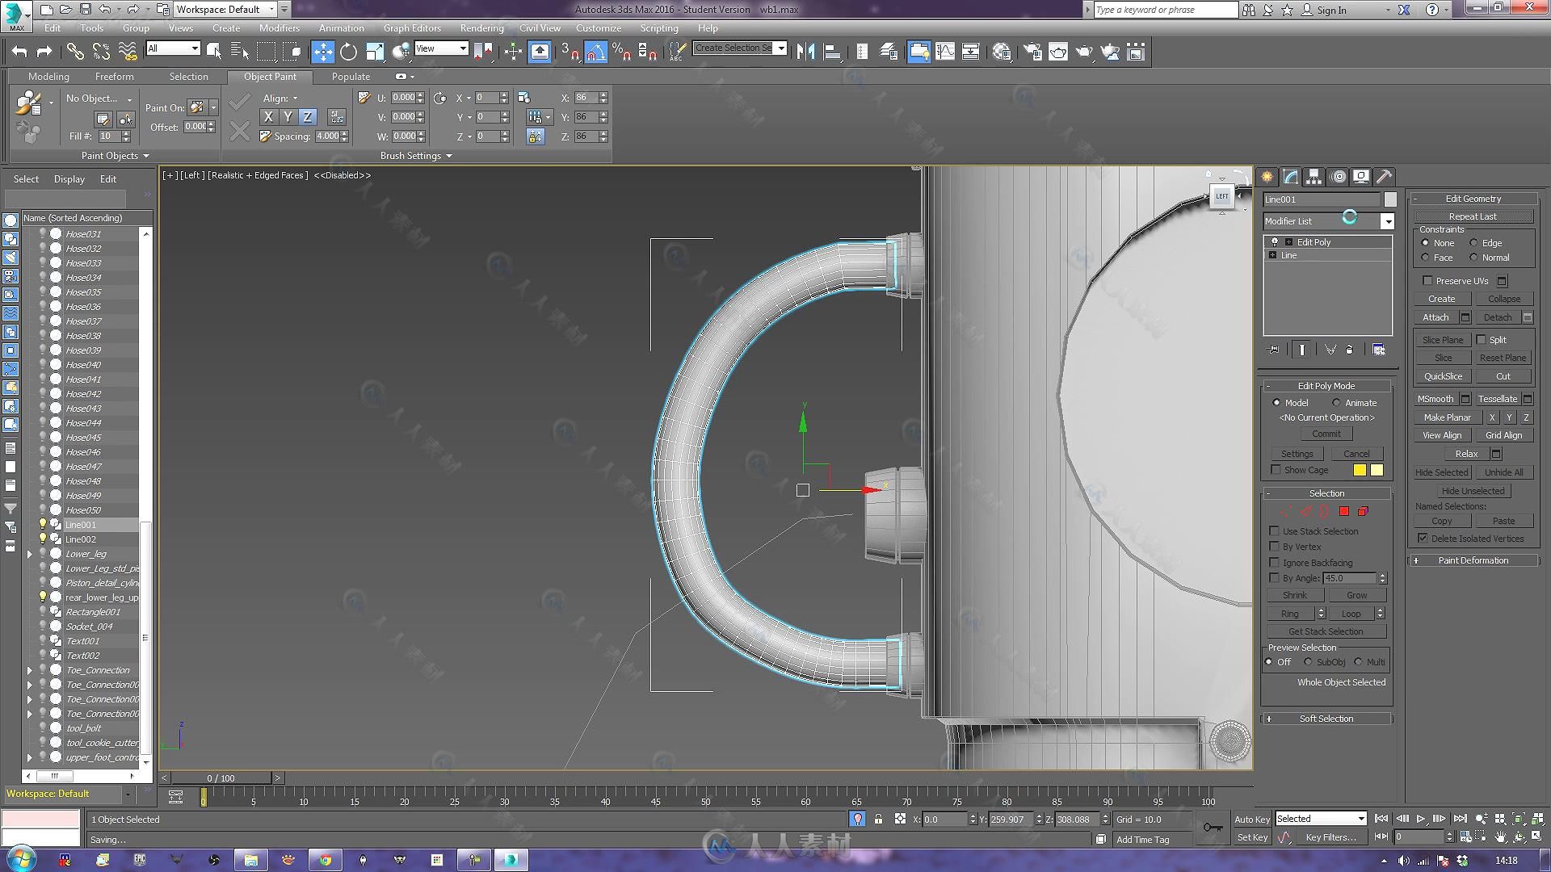Select the Edge constraint radio button
The image size is (1551, 872).
click(x=1473, y=243)
